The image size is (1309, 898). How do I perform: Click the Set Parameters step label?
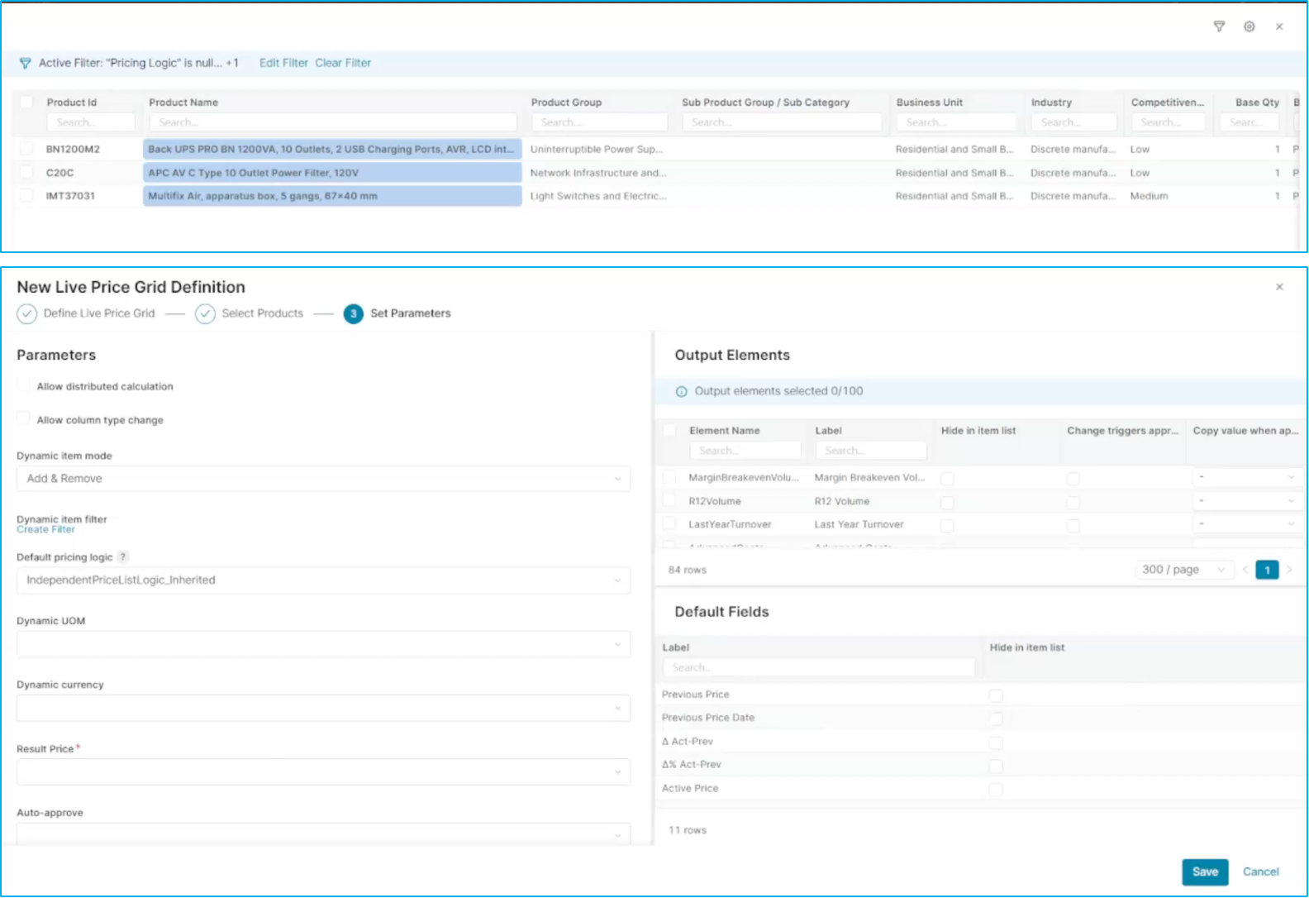411,313
